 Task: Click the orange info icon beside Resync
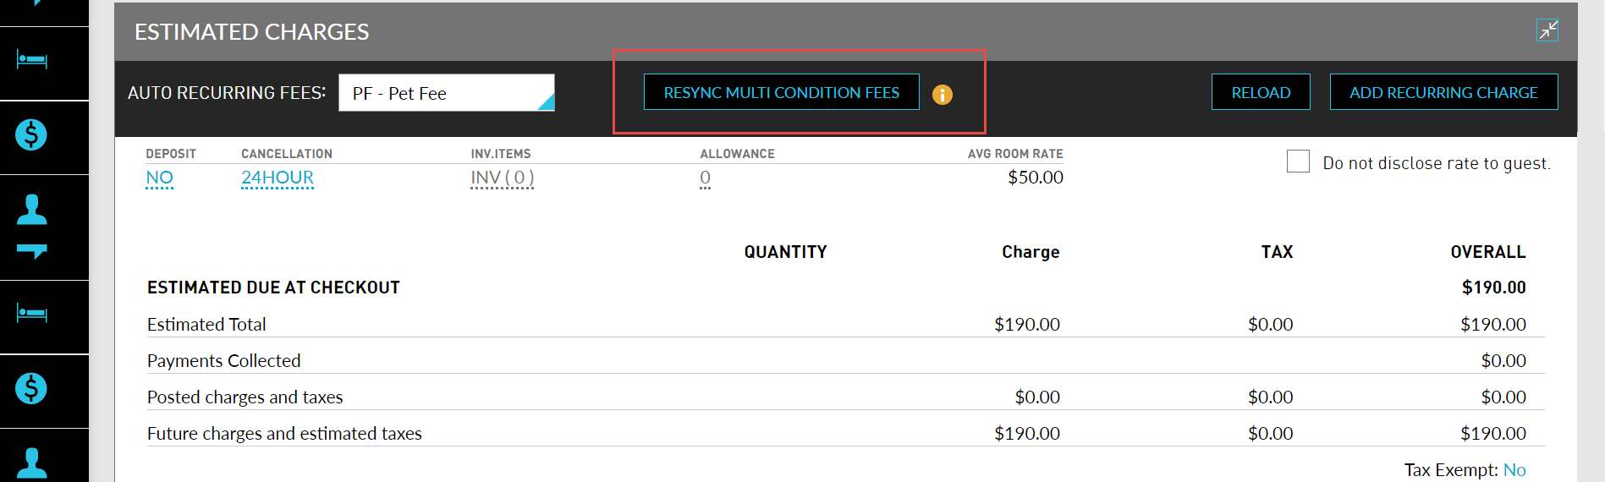tap(942, 95)
